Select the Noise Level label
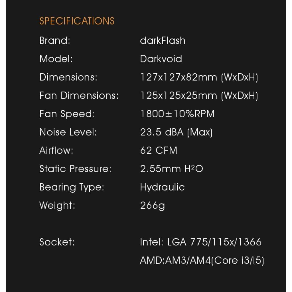 [68, 132]
